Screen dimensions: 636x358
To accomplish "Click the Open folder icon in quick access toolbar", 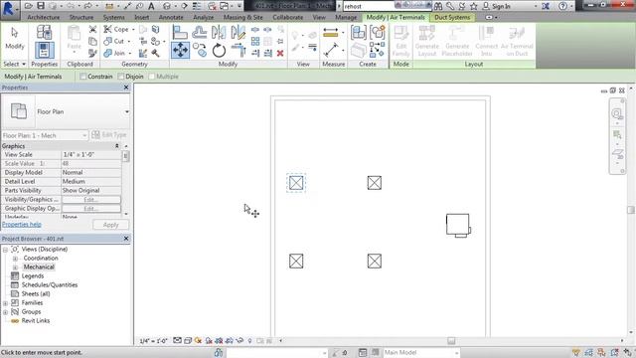I will (29, 6).
